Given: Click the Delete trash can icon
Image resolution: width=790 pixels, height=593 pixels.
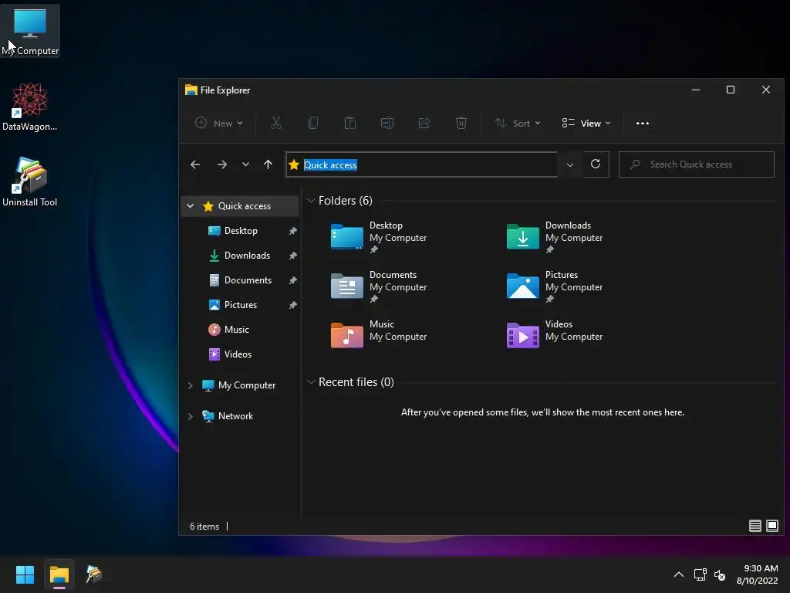Looking at the screenshot, I should 461,123.
